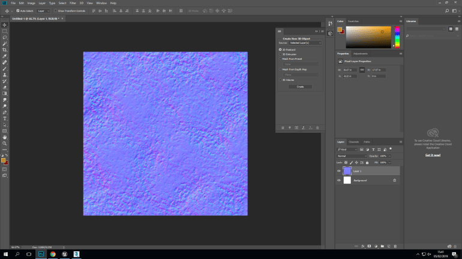Open Edit Toolbar three-dots icon
462x259 pixels.
4,150
